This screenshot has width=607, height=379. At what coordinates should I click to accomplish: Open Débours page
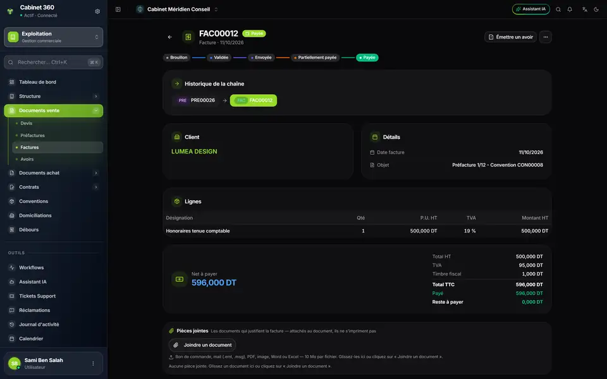point(53,230)
